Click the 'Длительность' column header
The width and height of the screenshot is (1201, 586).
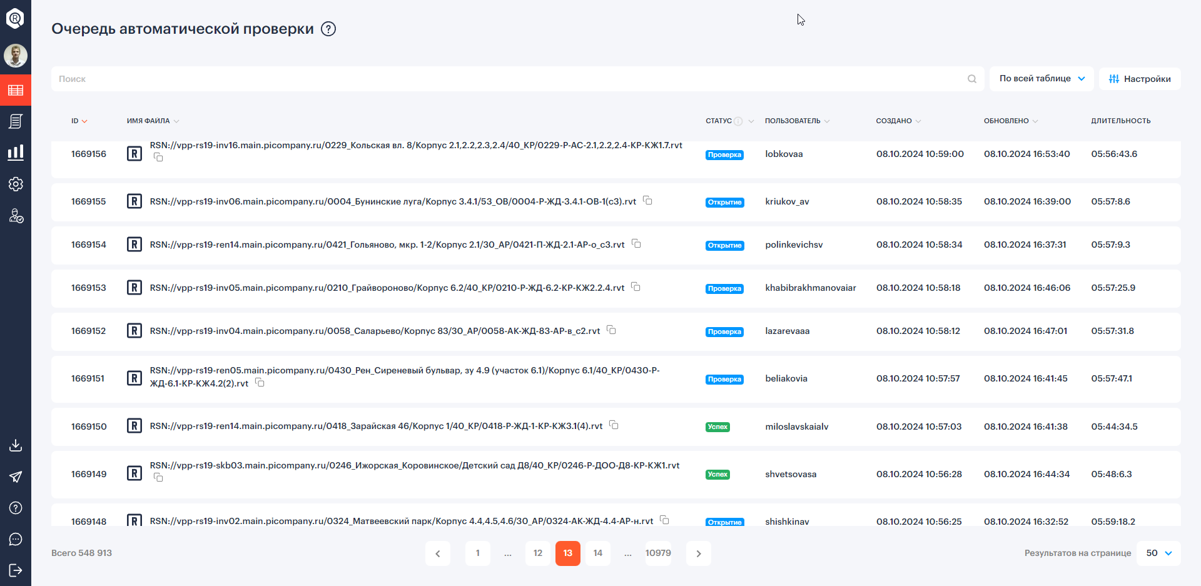1121,121
